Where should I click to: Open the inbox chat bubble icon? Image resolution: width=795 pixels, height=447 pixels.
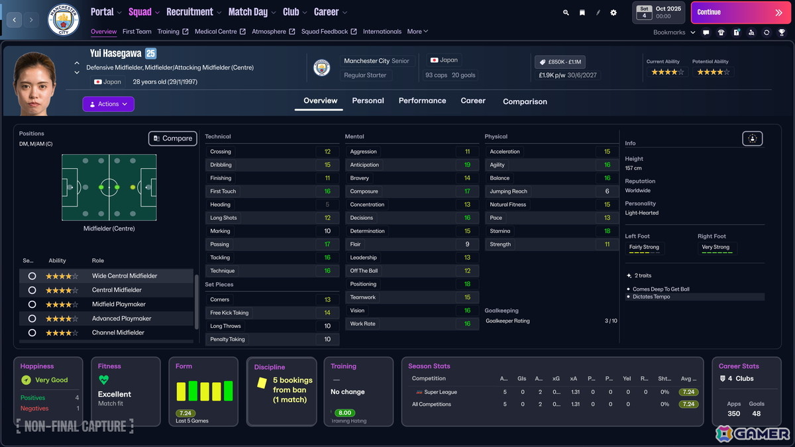pyautogui.click(x=706, y=32)
